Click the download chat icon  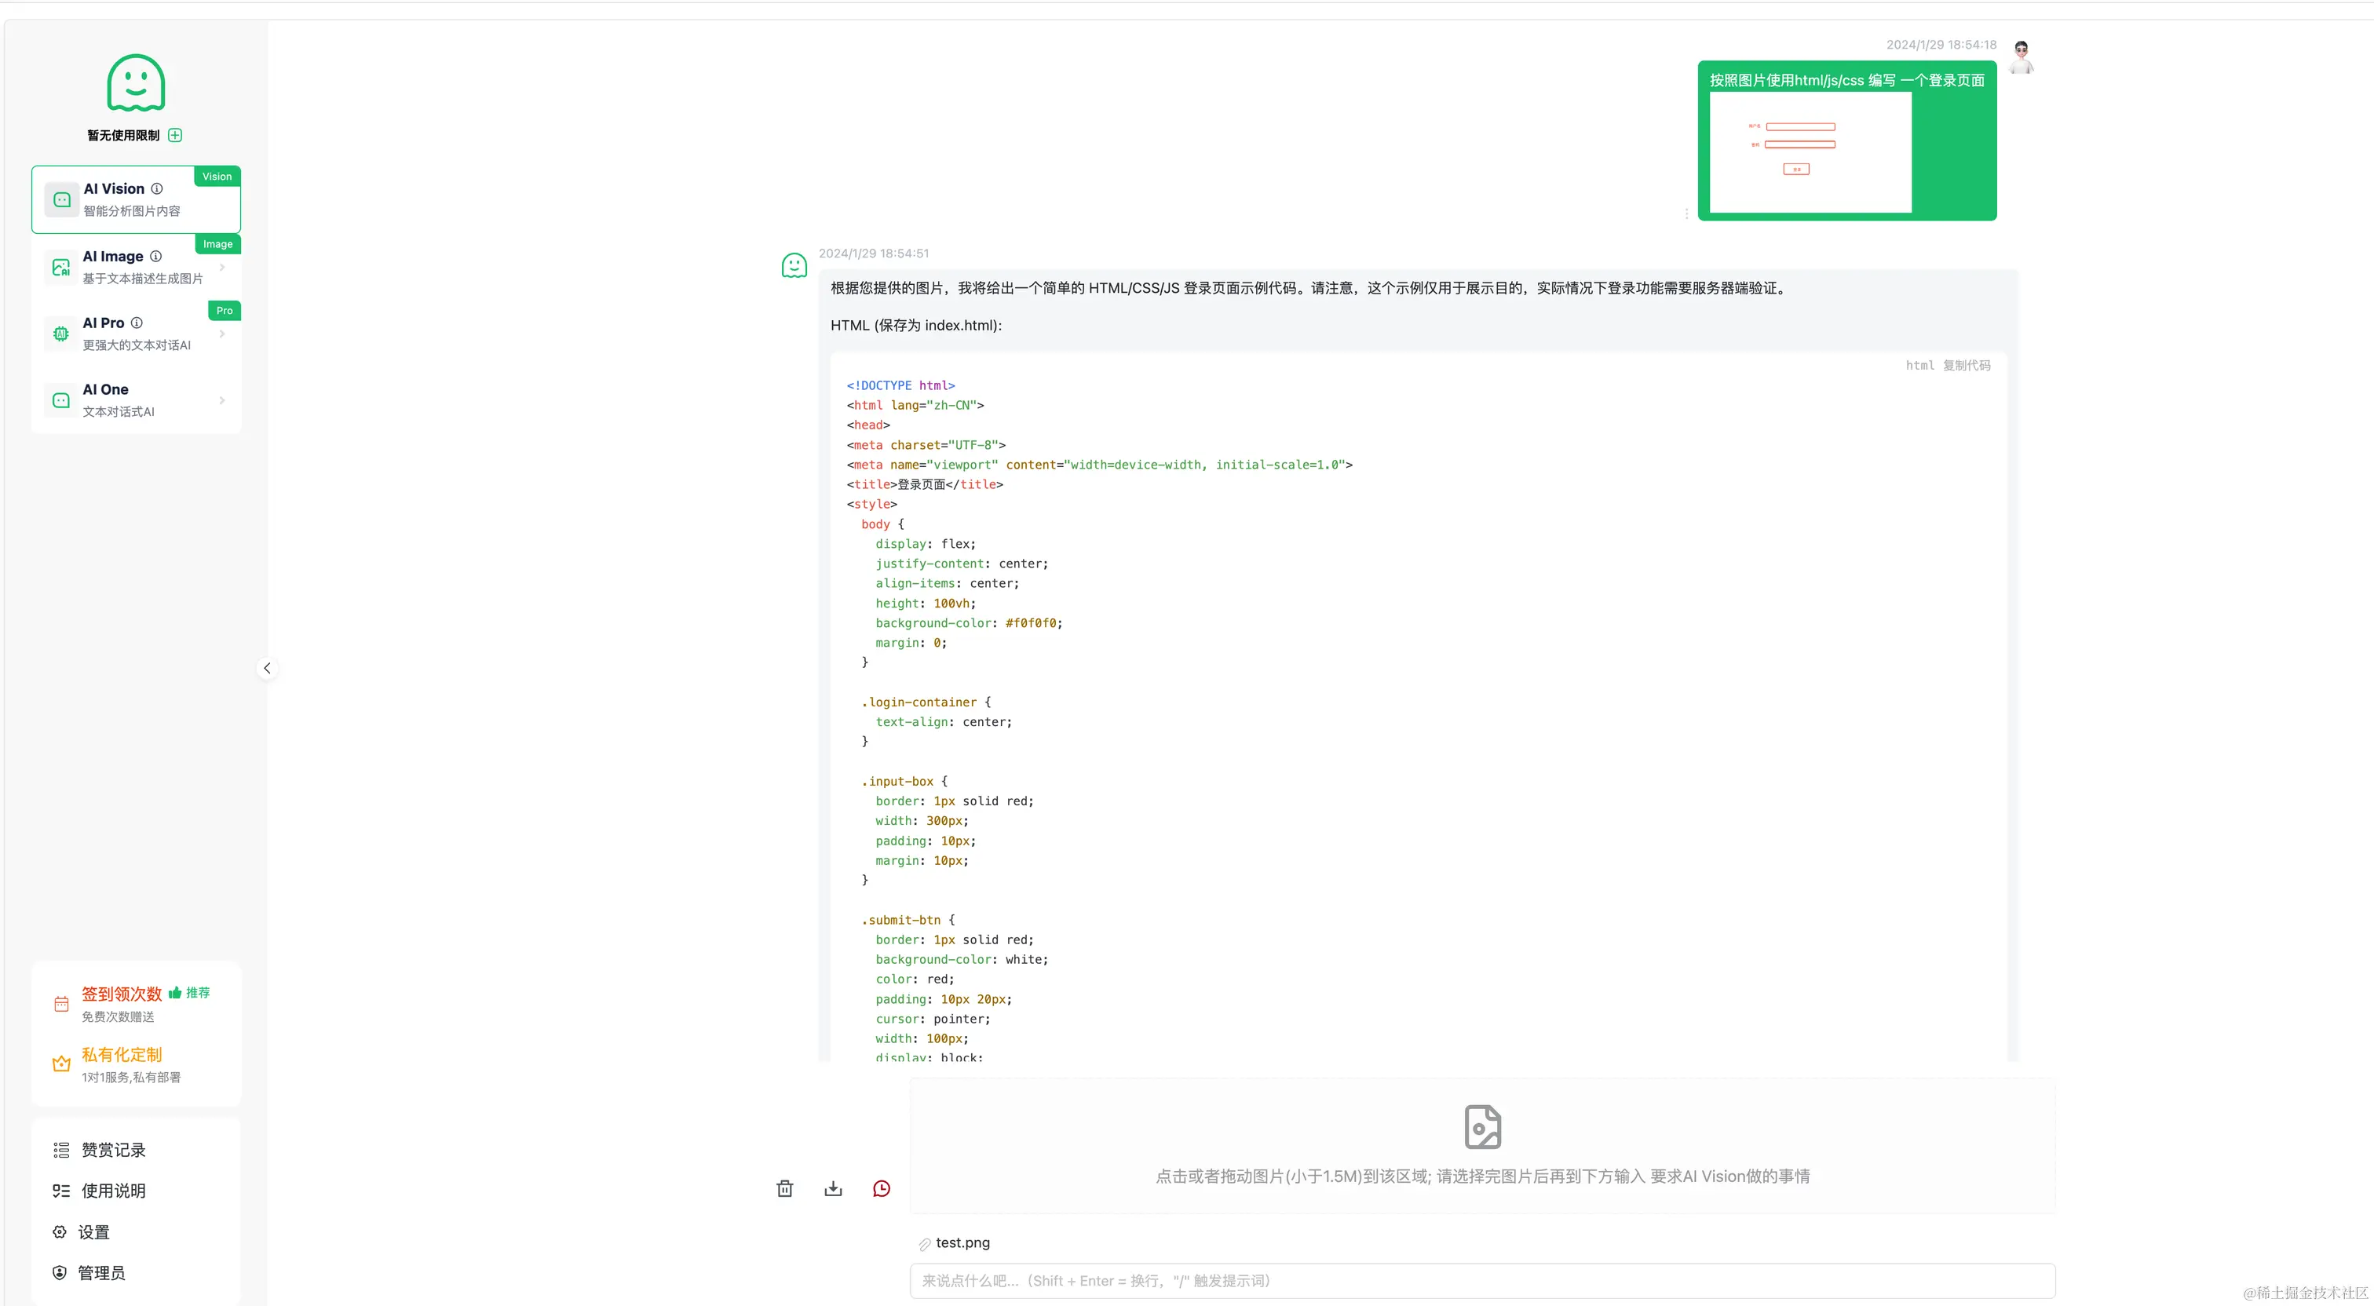click(x=833, y=1188)
